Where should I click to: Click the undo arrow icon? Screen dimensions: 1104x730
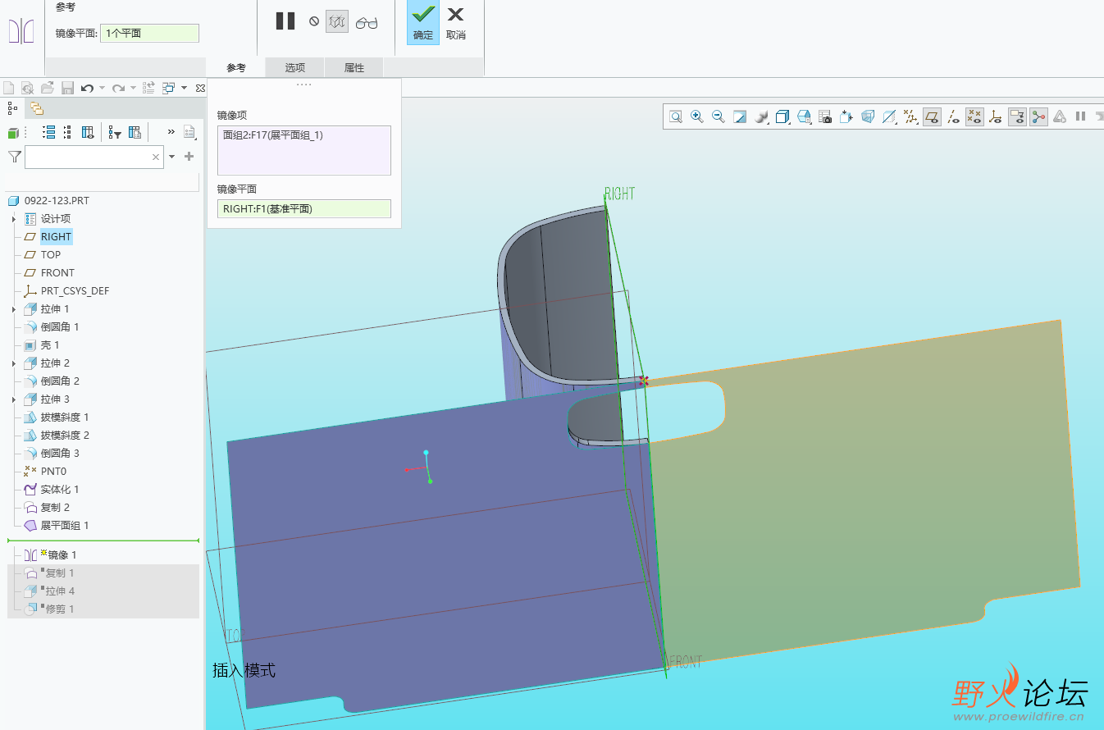click(x=86, y=88)
